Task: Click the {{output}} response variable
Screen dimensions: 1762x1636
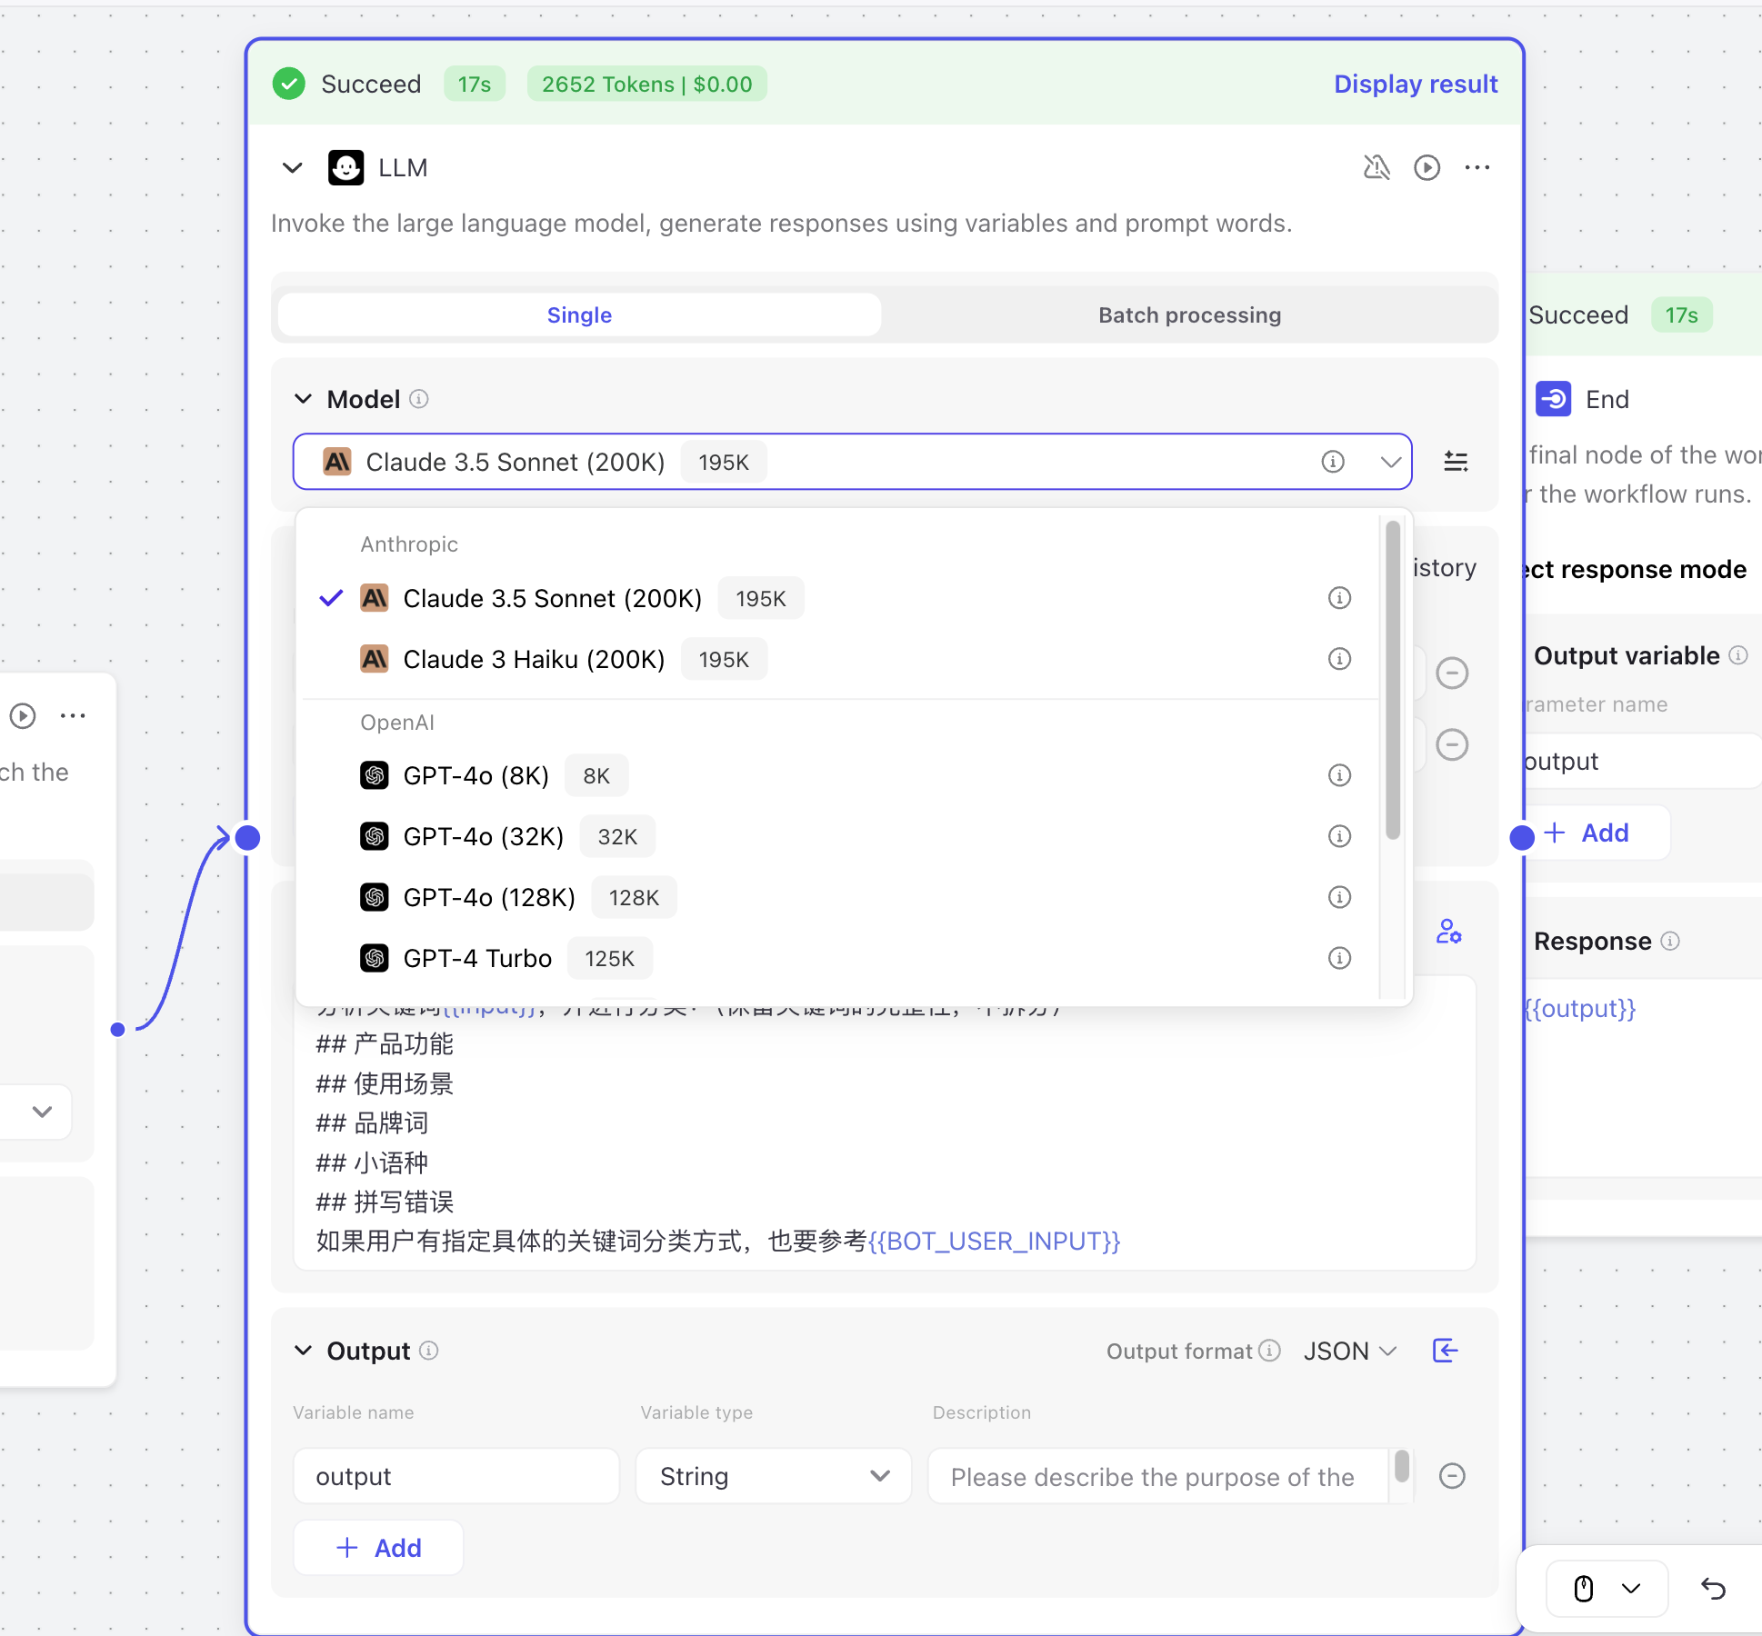Action: pos(1579,1008)
